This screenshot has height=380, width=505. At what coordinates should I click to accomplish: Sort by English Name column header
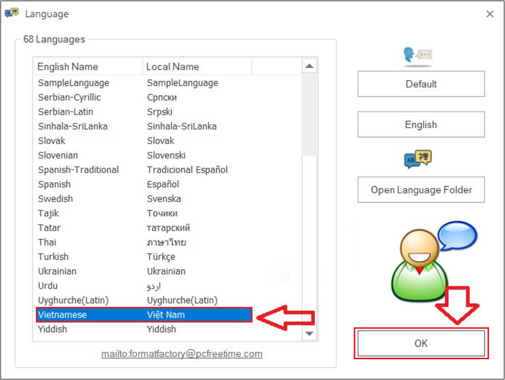tap(88, 67)
